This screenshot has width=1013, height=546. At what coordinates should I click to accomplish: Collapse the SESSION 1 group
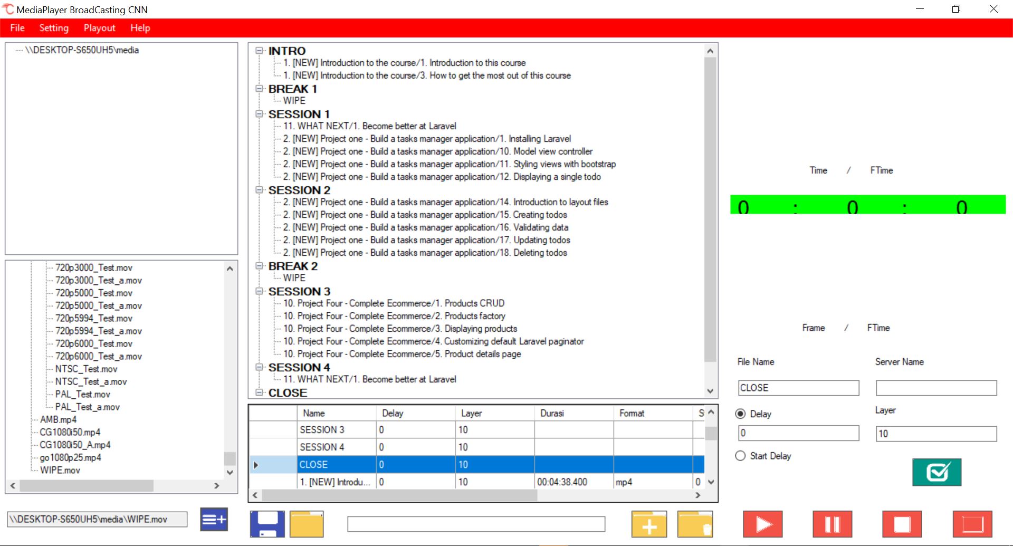259,114
